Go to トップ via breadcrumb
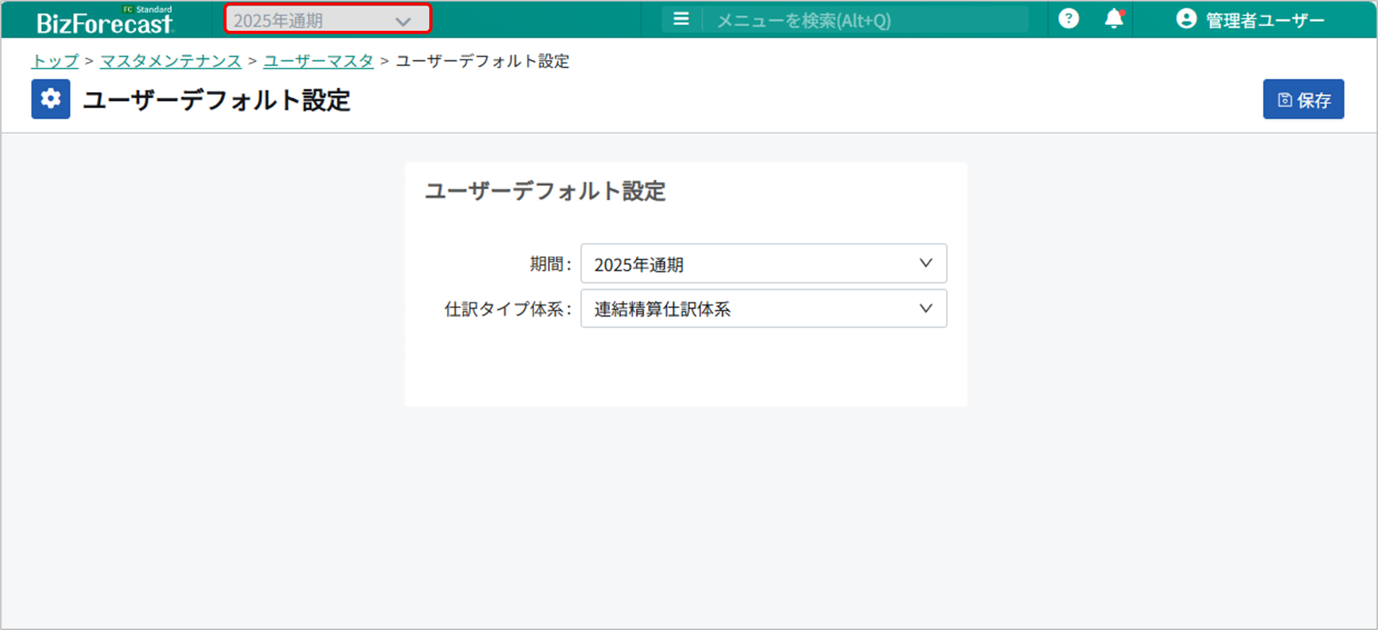 pos(55,61)
